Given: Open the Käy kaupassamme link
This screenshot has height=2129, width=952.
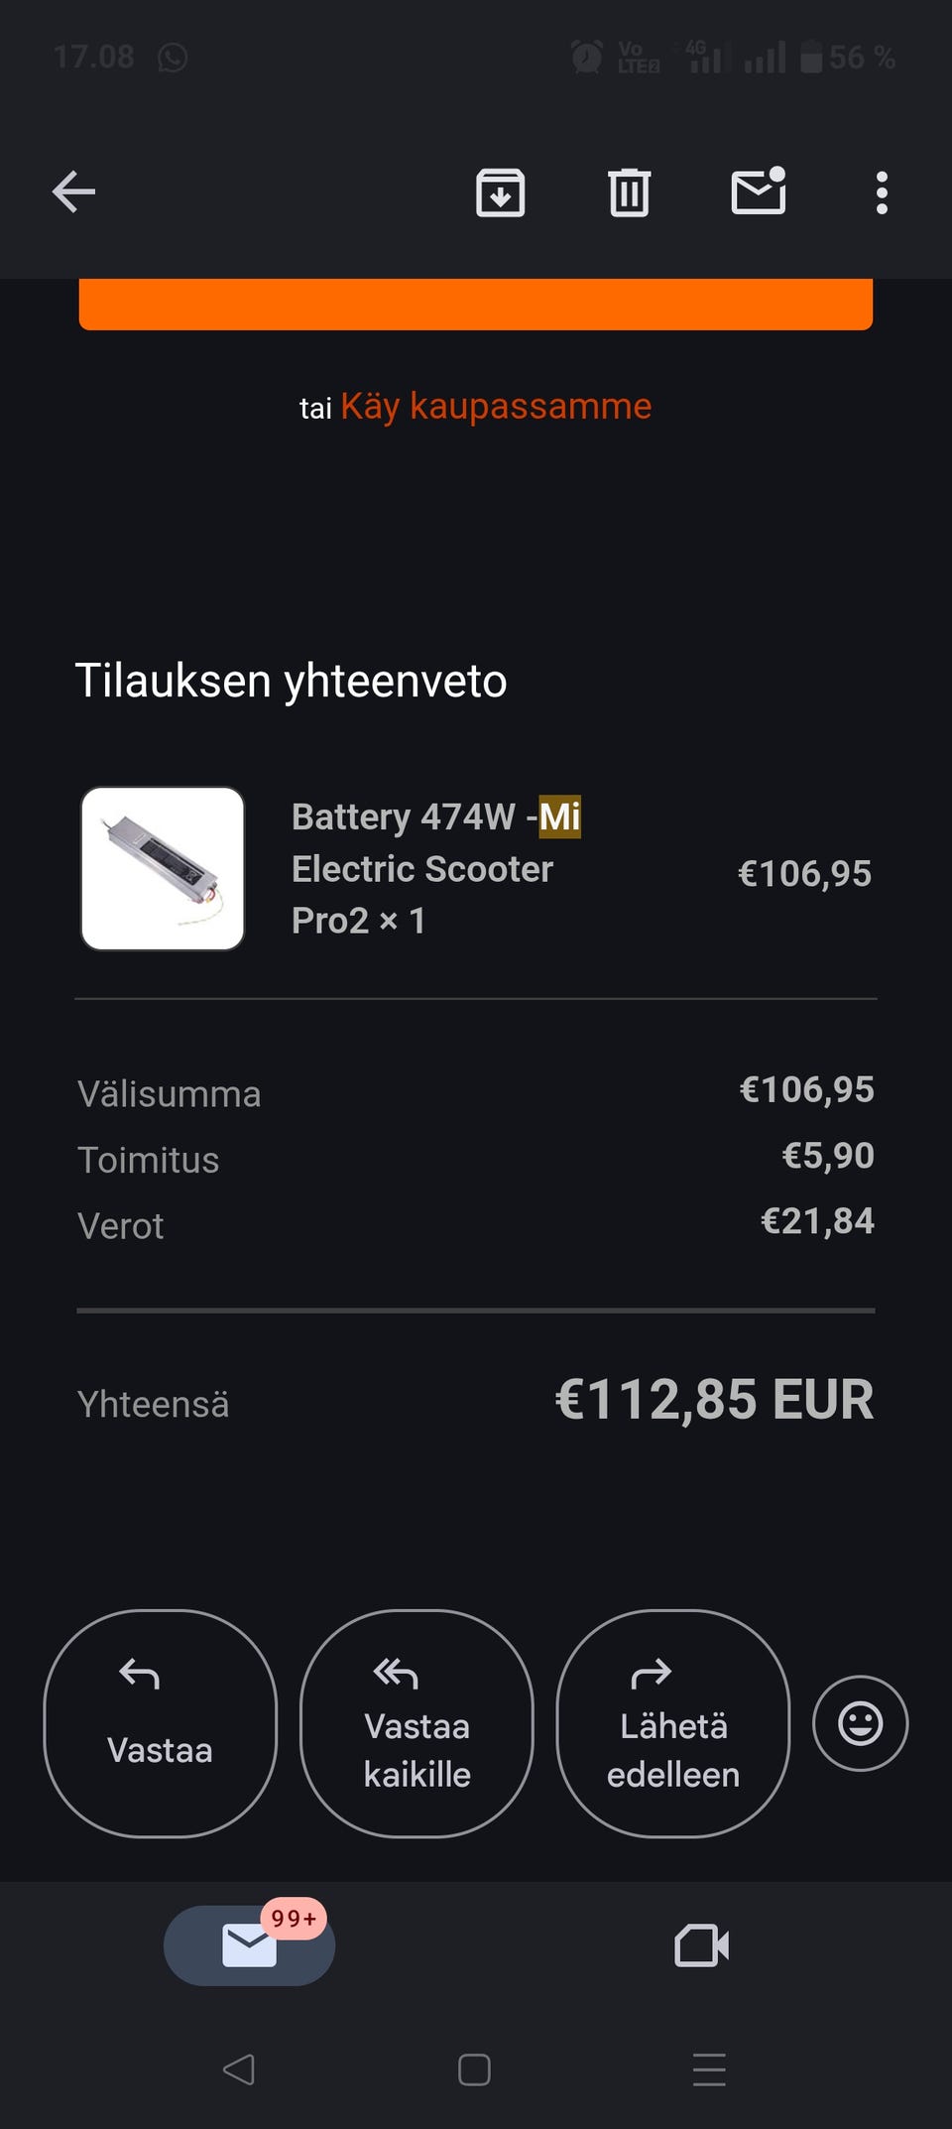Looking at the screenshot, I should (x=496, y=407).
